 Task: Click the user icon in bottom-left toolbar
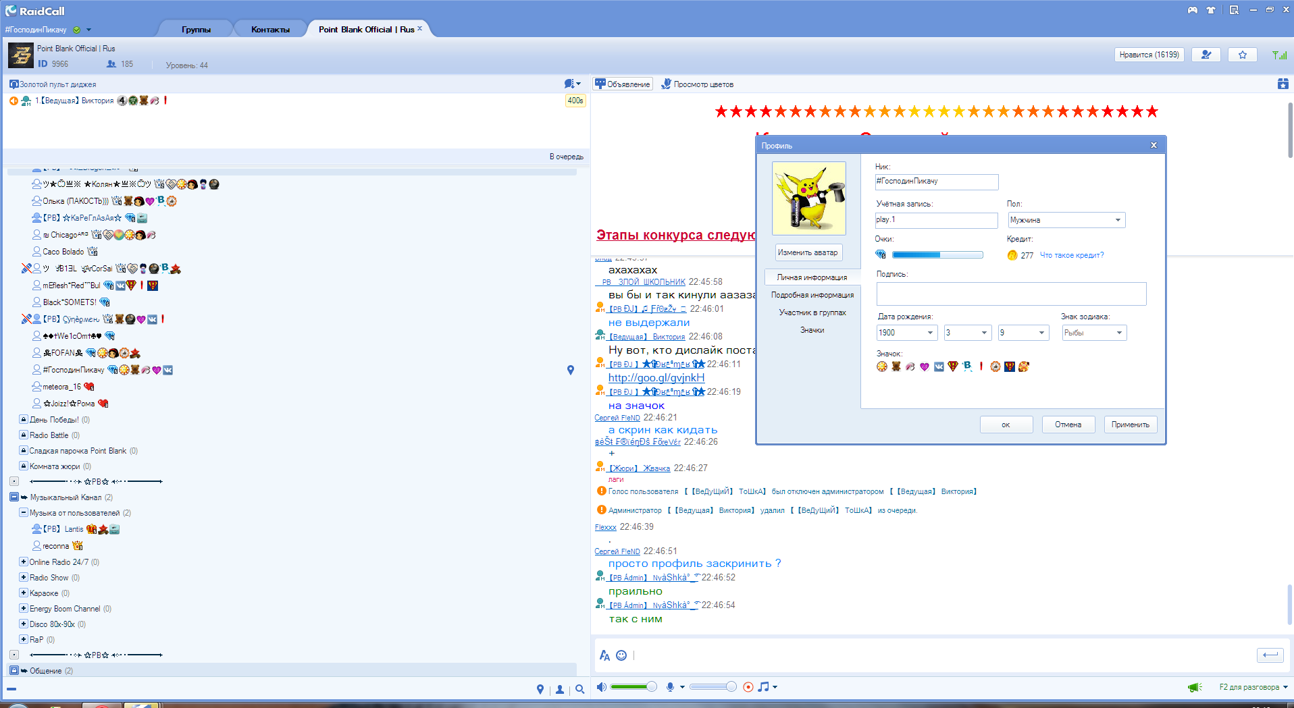(560, 690)
